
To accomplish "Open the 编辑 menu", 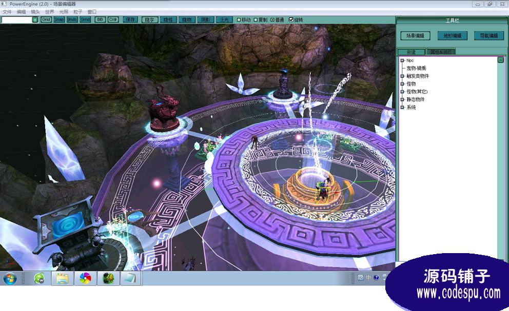I will (x=21, y=12).
